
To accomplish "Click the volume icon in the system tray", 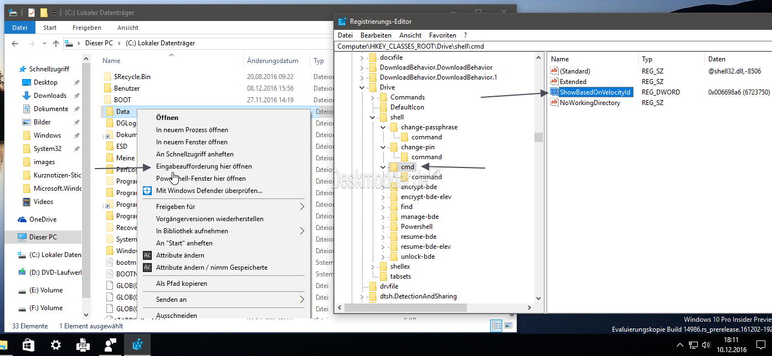I will tap(705, 345).
